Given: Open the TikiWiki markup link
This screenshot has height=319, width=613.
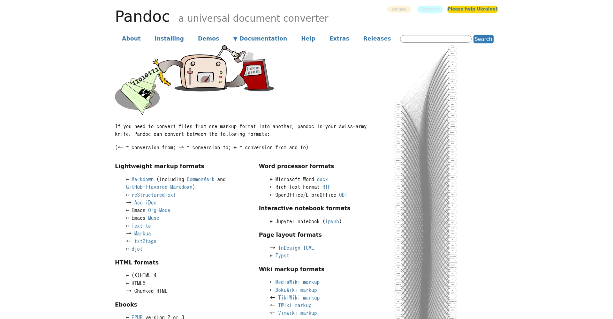Looking at the screenshot, I should 299,298.
